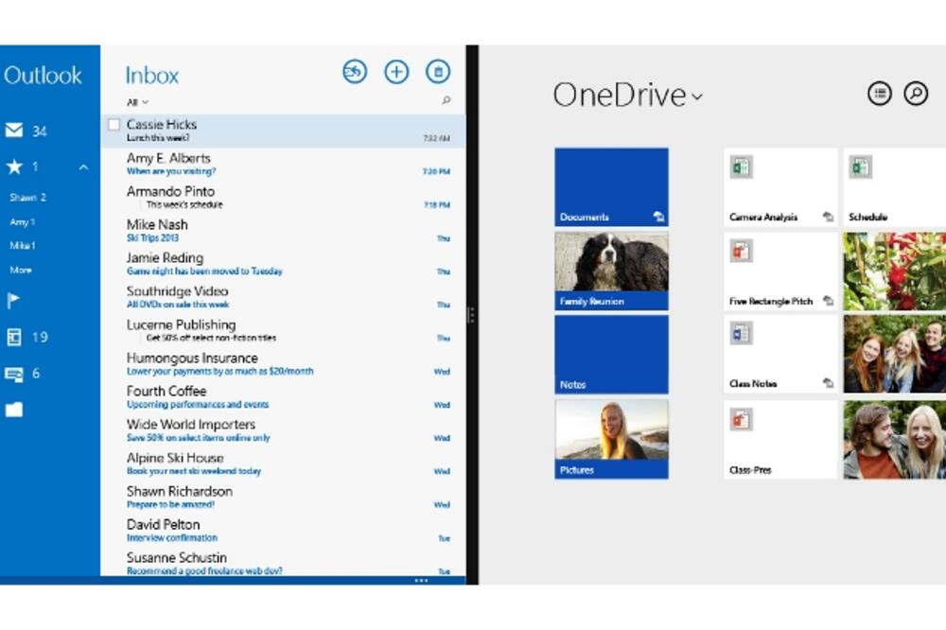Open the calendar icon showing 19
The width and height of the screenshot is (946, 630).
15,337
